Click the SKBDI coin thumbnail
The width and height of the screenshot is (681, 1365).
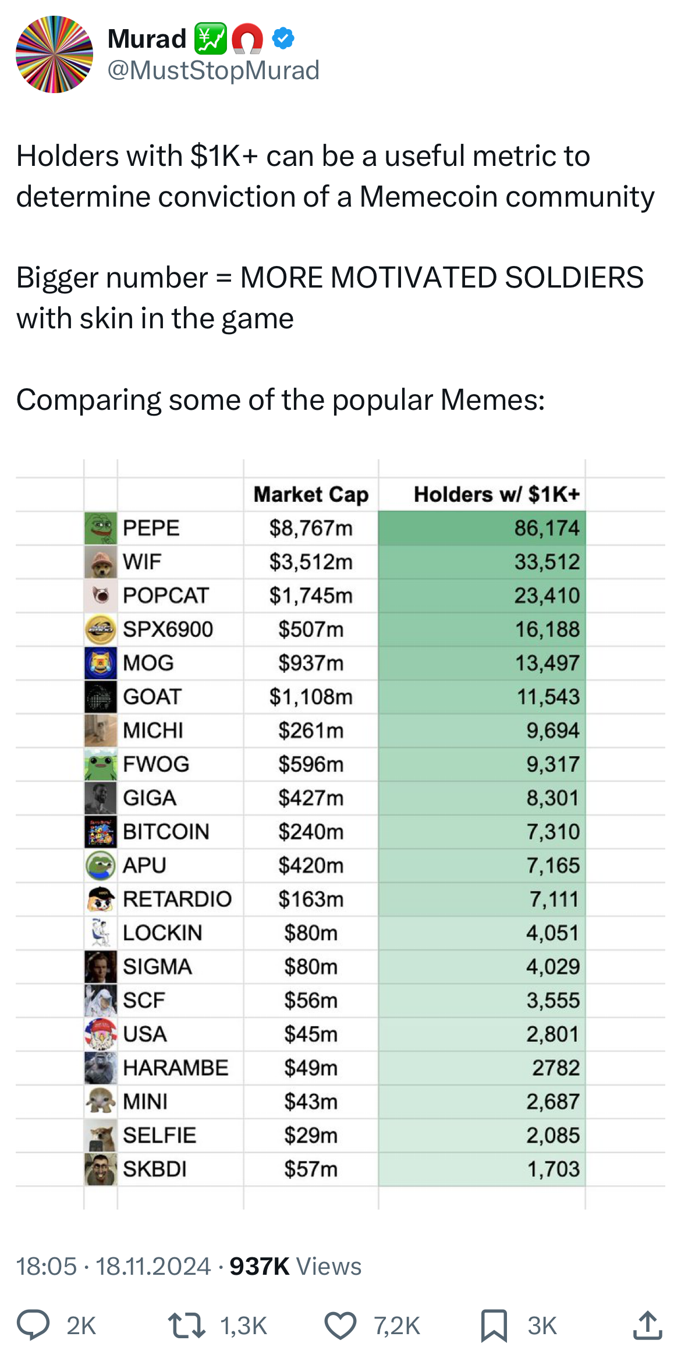[x=101, y=1169]
